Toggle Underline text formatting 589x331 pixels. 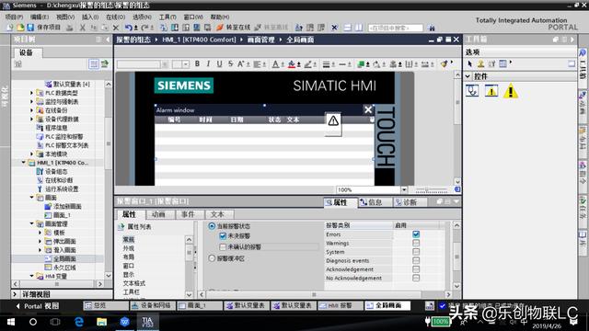(219, 64)
